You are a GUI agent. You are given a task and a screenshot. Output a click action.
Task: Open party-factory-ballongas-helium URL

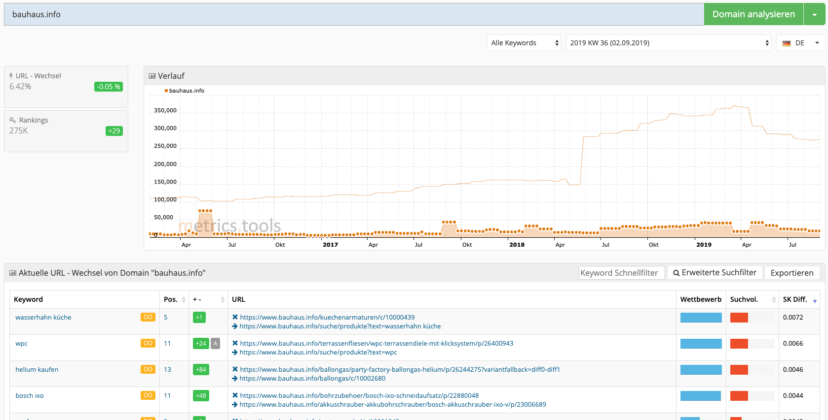(400, 370)
